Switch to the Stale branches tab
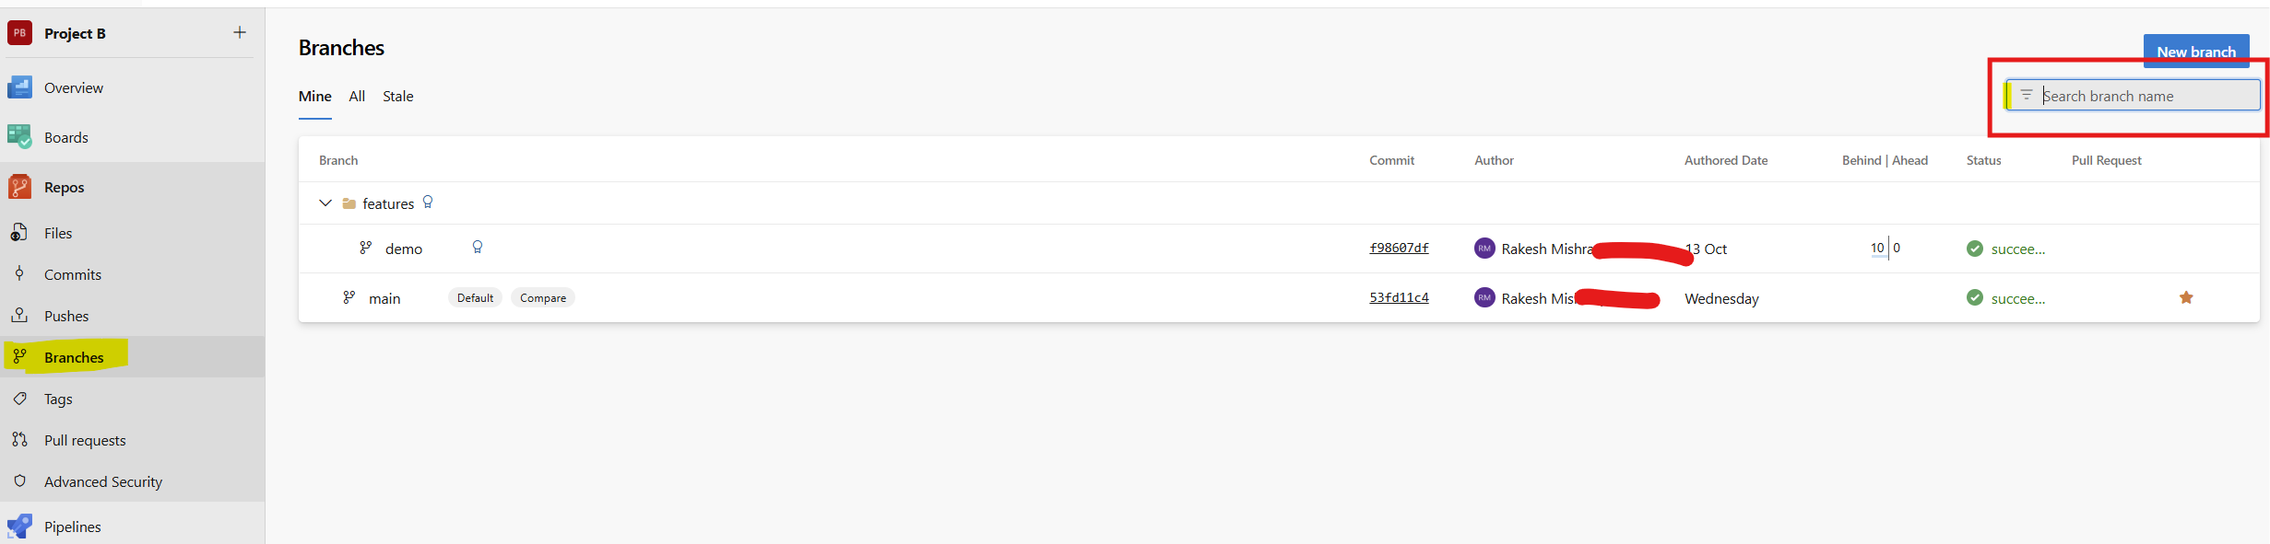 pos(397,96)
